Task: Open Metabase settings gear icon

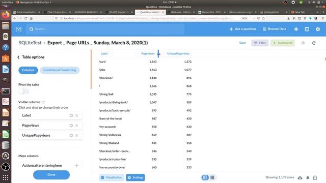Action: (x=318, y=29)
